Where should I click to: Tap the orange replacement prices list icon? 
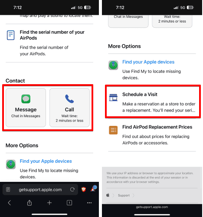(113, 130)
